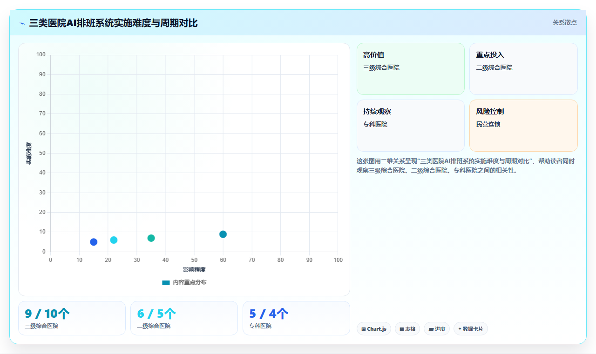Viewport: 596px width, 354px height.
Task: Click 三级综合医院 text in 高价值 card
Action: [x=381, y=67]
